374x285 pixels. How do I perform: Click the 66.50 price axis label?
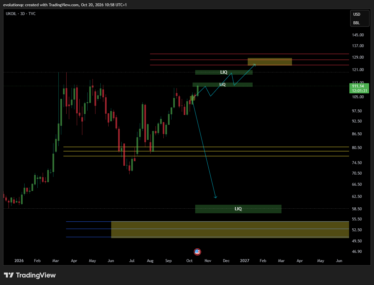pyautogui.click(x=357, y=184)
